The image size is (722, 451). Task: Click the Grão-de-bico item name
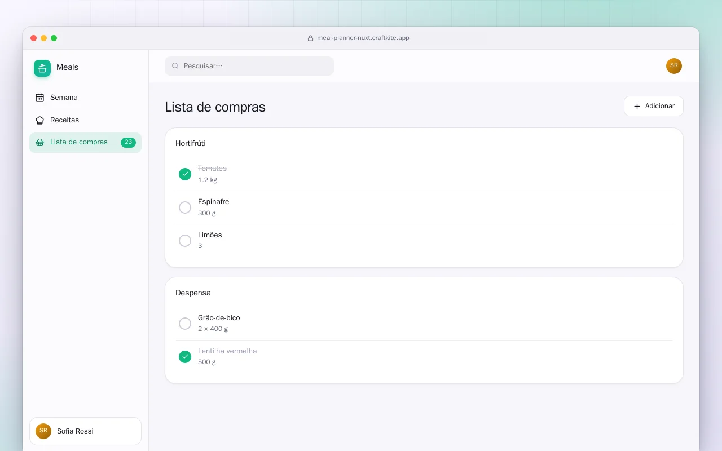[x=219, y=318]
